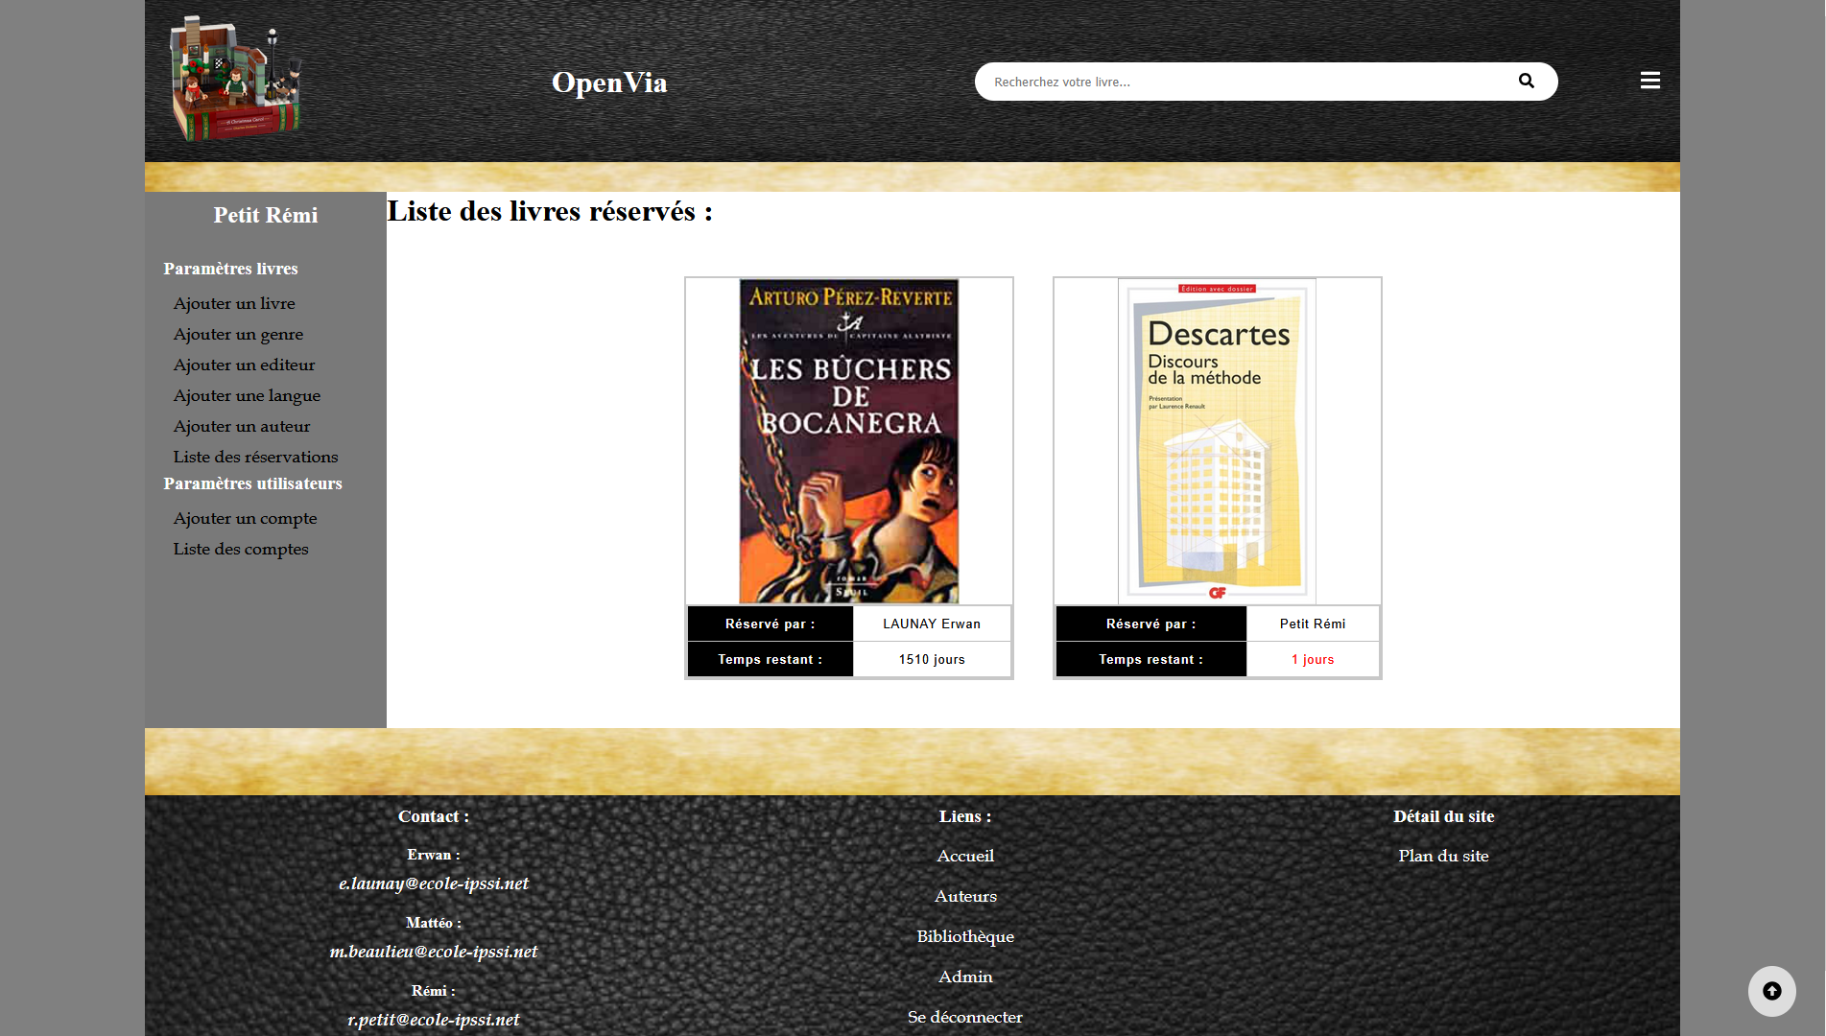The width and height of the screenshot is (1826, 1036).
Task: Open 'Ajouter un editeur' sidebar link
Action: pyautogui.click(x=244, y=365)
